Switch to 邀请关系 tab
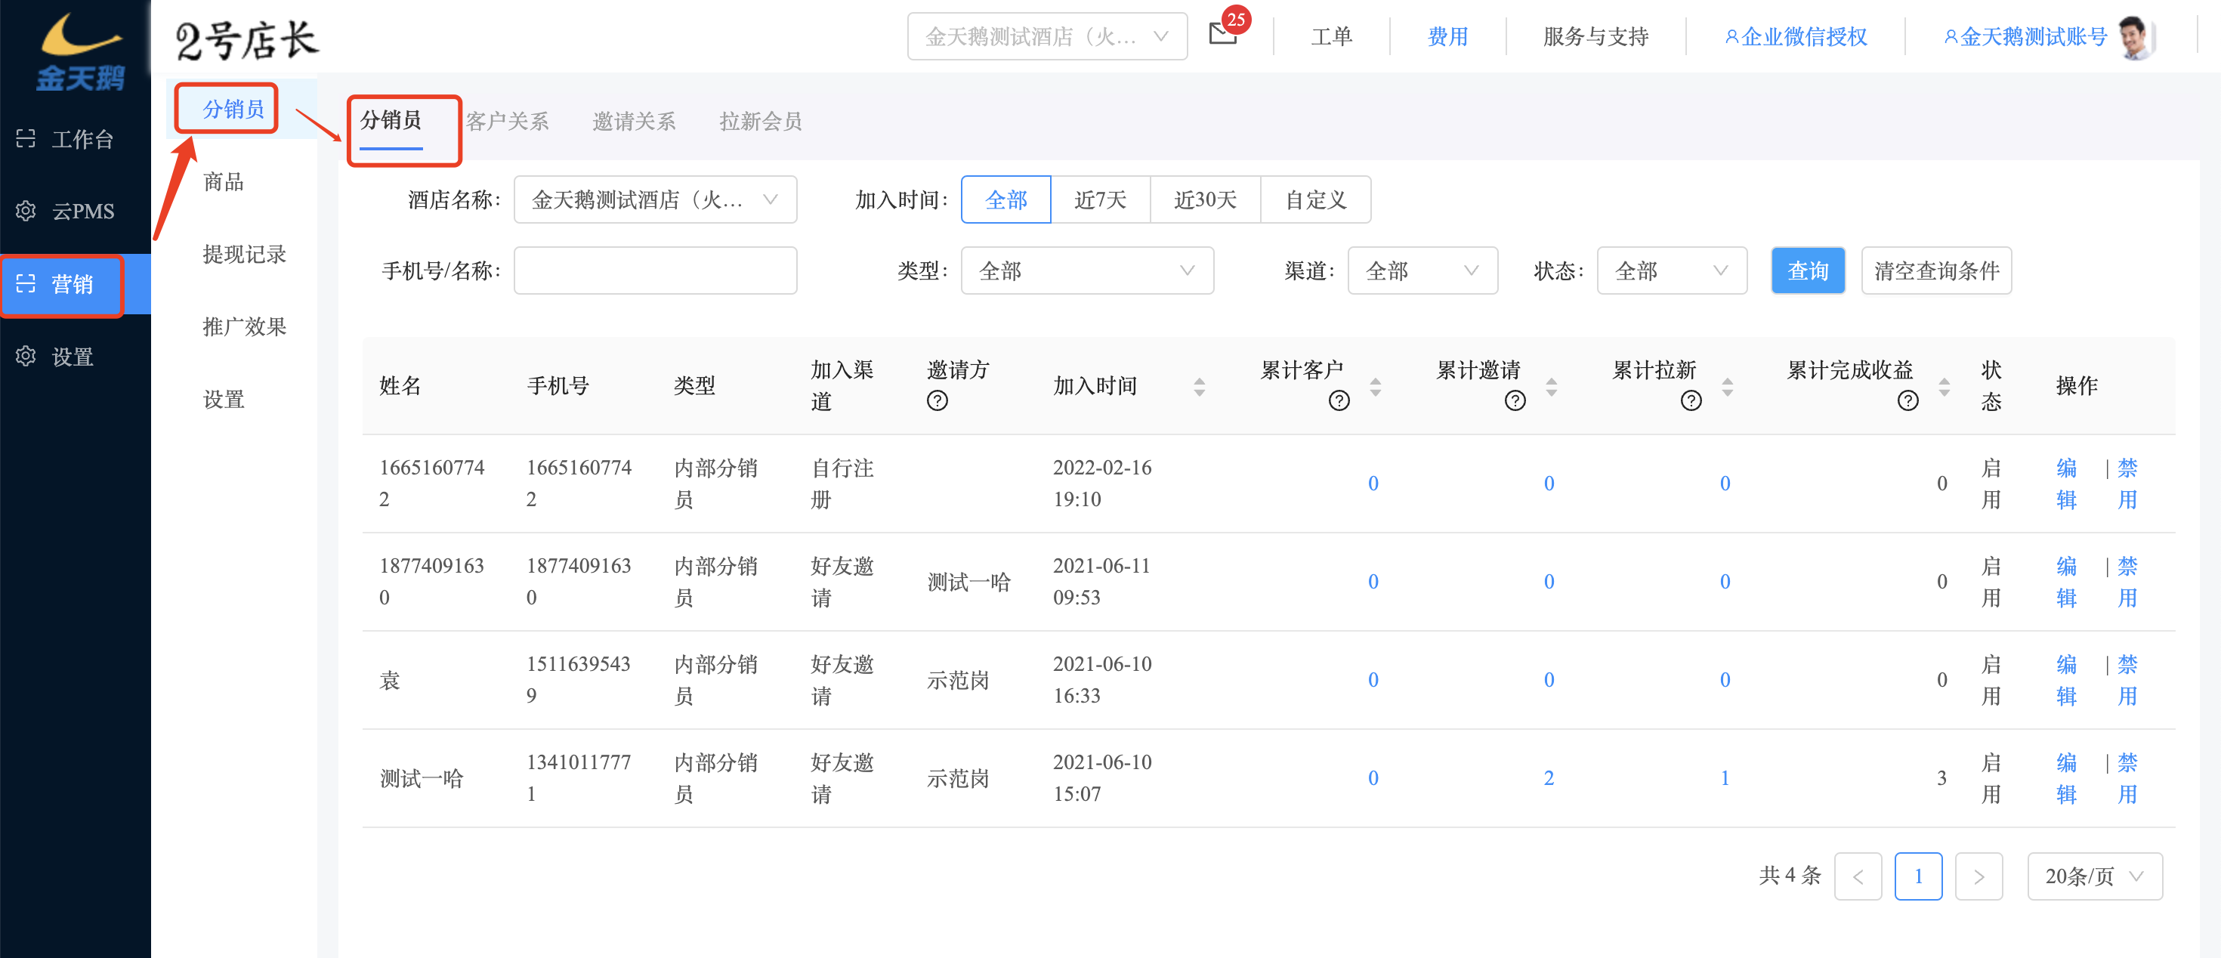This screenshot has height=958, width=2221. (634, 121)
